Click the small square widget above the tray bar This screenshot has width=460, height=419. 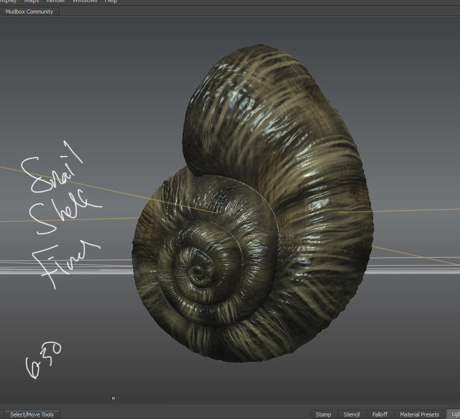[x=112, y=398]
